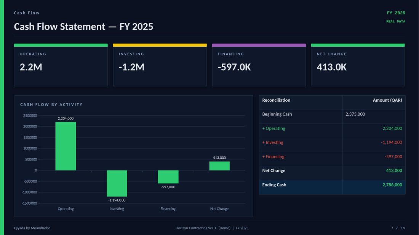Select the "-597,000" data label below the Financing bar
The height and width of the screenshot is (235, 419).
(x=168, y=187)
